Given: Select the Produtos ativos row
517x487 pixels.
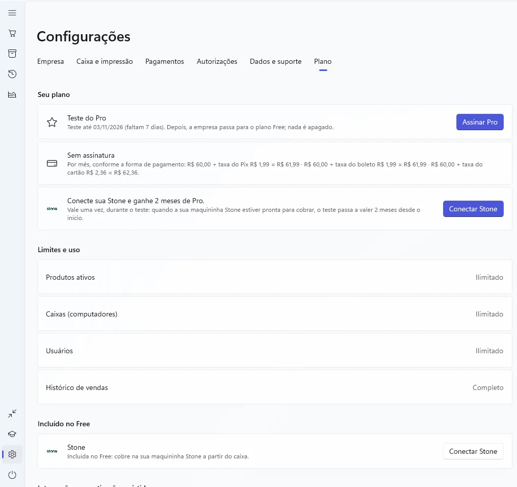Looking at the screenshot, I should [x=275, y=277].
